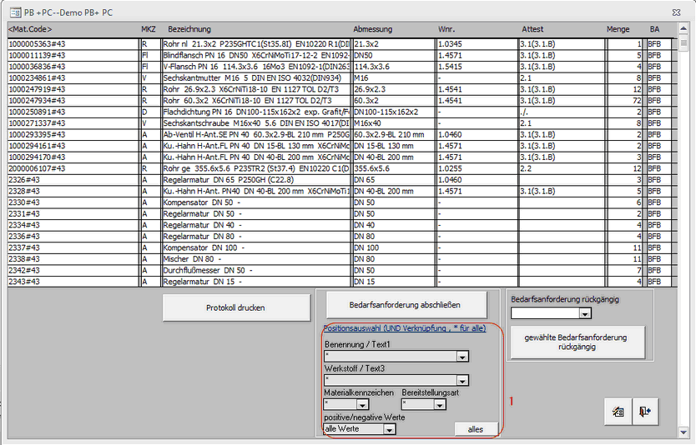Open the Bereitstellungsart dropdown
Screen dimensions: 696x445
[440, 405]
